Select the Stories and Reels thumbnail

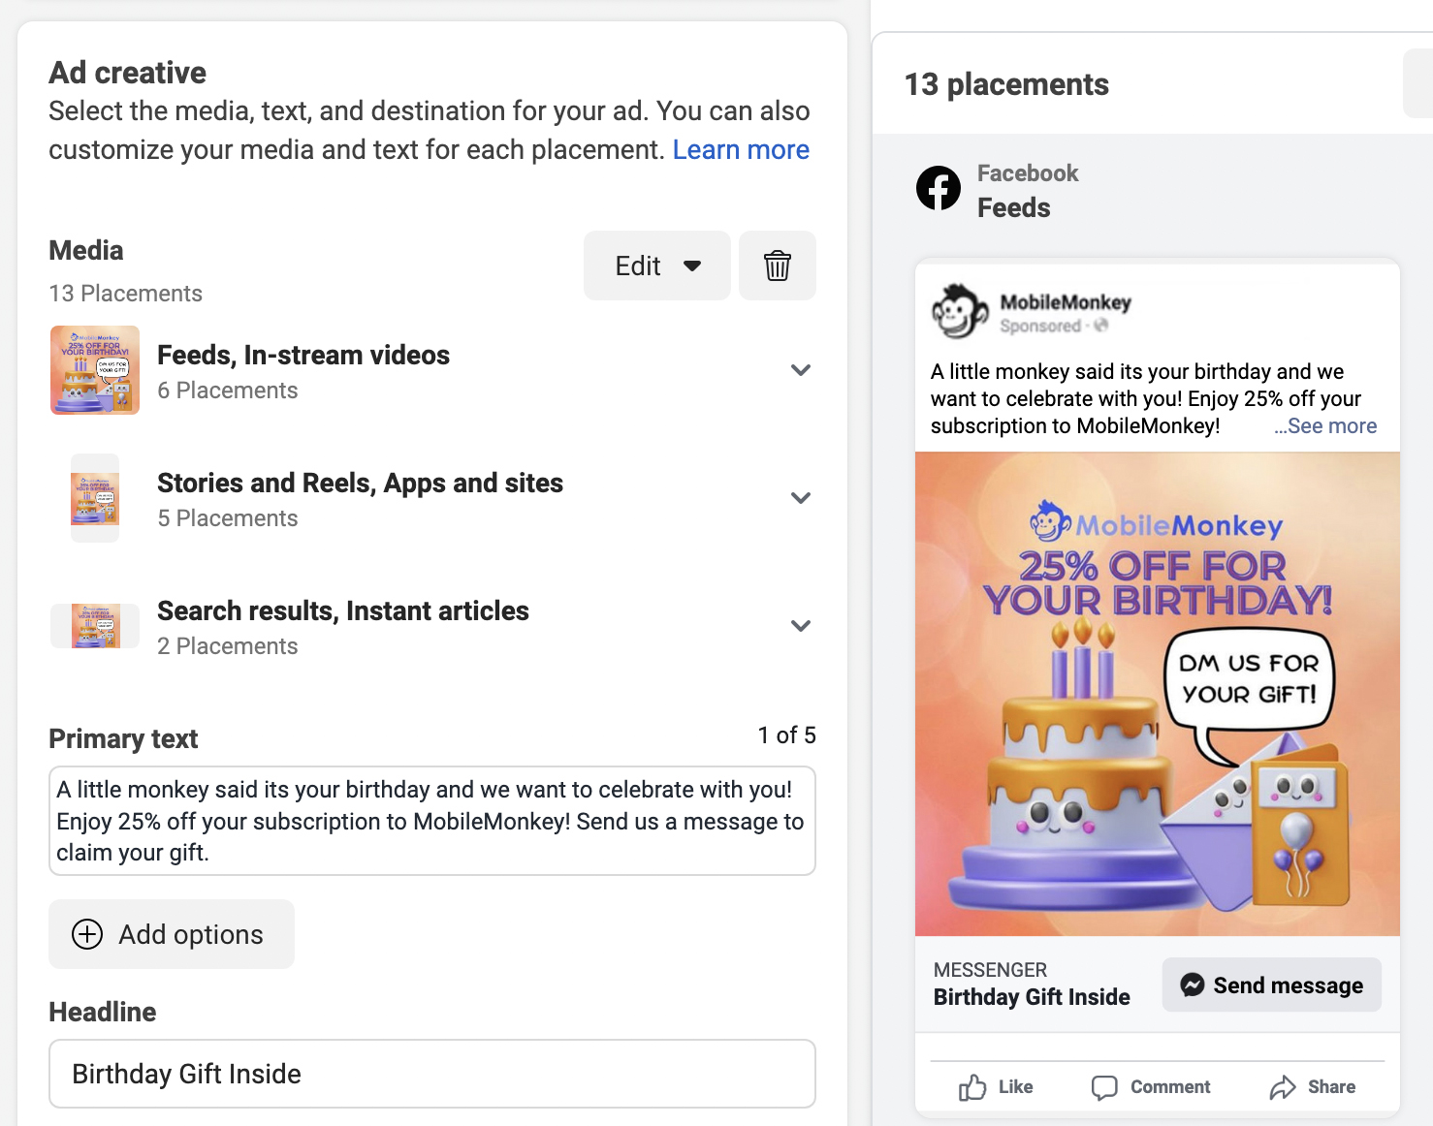point(95,498)
